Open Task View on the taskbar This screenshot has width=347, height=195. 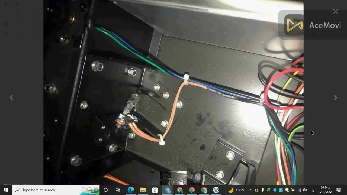click(x=118, y=190)
